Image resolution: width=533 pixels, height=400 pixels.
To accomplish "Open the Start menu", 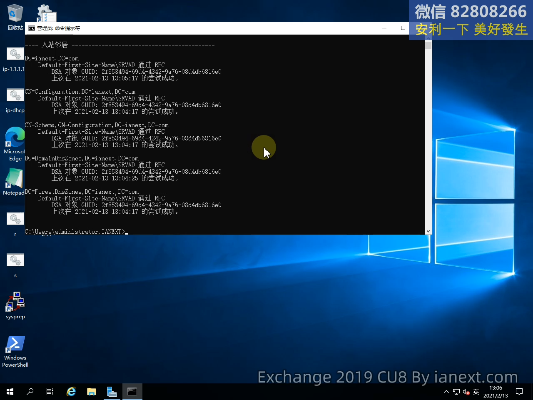I will coord(10,392).
